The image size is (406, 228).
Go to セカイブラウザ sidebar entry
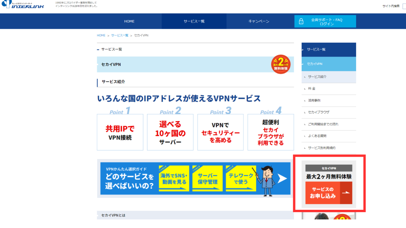coord(318,112)
